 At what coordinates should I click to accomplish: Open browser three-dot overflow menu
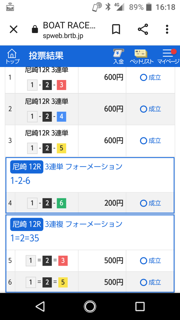click(x=167, y=29)
